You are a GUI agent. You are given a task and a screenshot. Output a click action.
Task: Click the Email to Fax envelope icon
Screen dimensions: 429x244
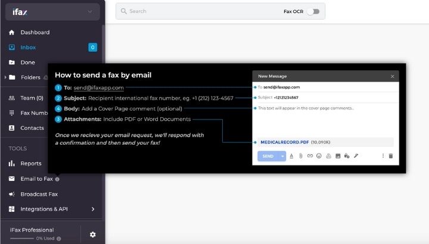tap(11, 179)
